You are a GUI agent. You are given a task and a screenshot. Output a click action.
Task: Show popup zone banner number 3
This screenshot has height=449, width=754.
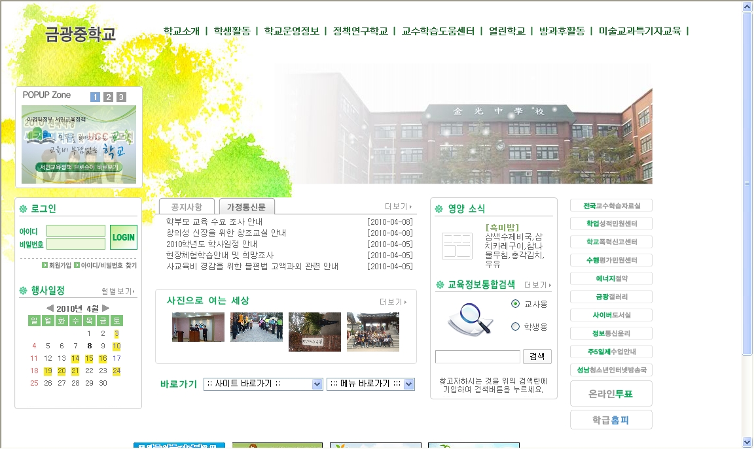[x=121, y=97]
